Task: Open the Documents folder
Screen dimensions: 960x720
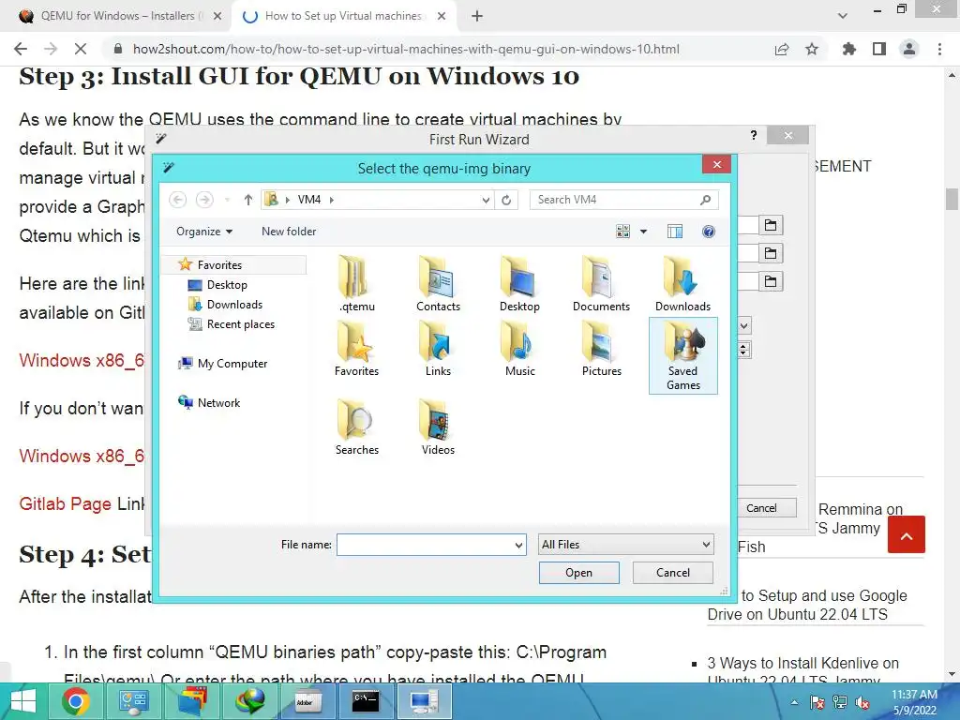Action: pyautogui.click(x=601, y=284)
